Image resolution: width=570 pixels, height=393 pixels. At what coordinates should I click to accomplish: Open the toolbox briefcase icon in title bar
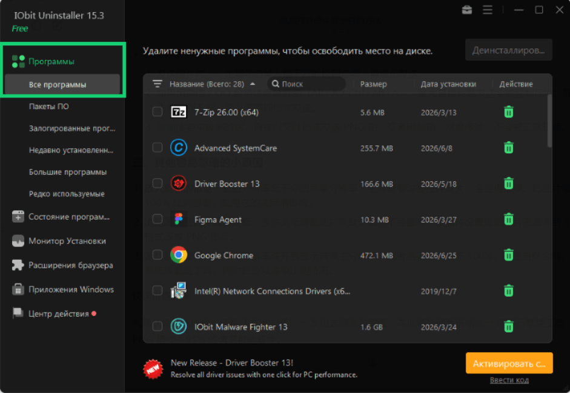coord(467,10)
